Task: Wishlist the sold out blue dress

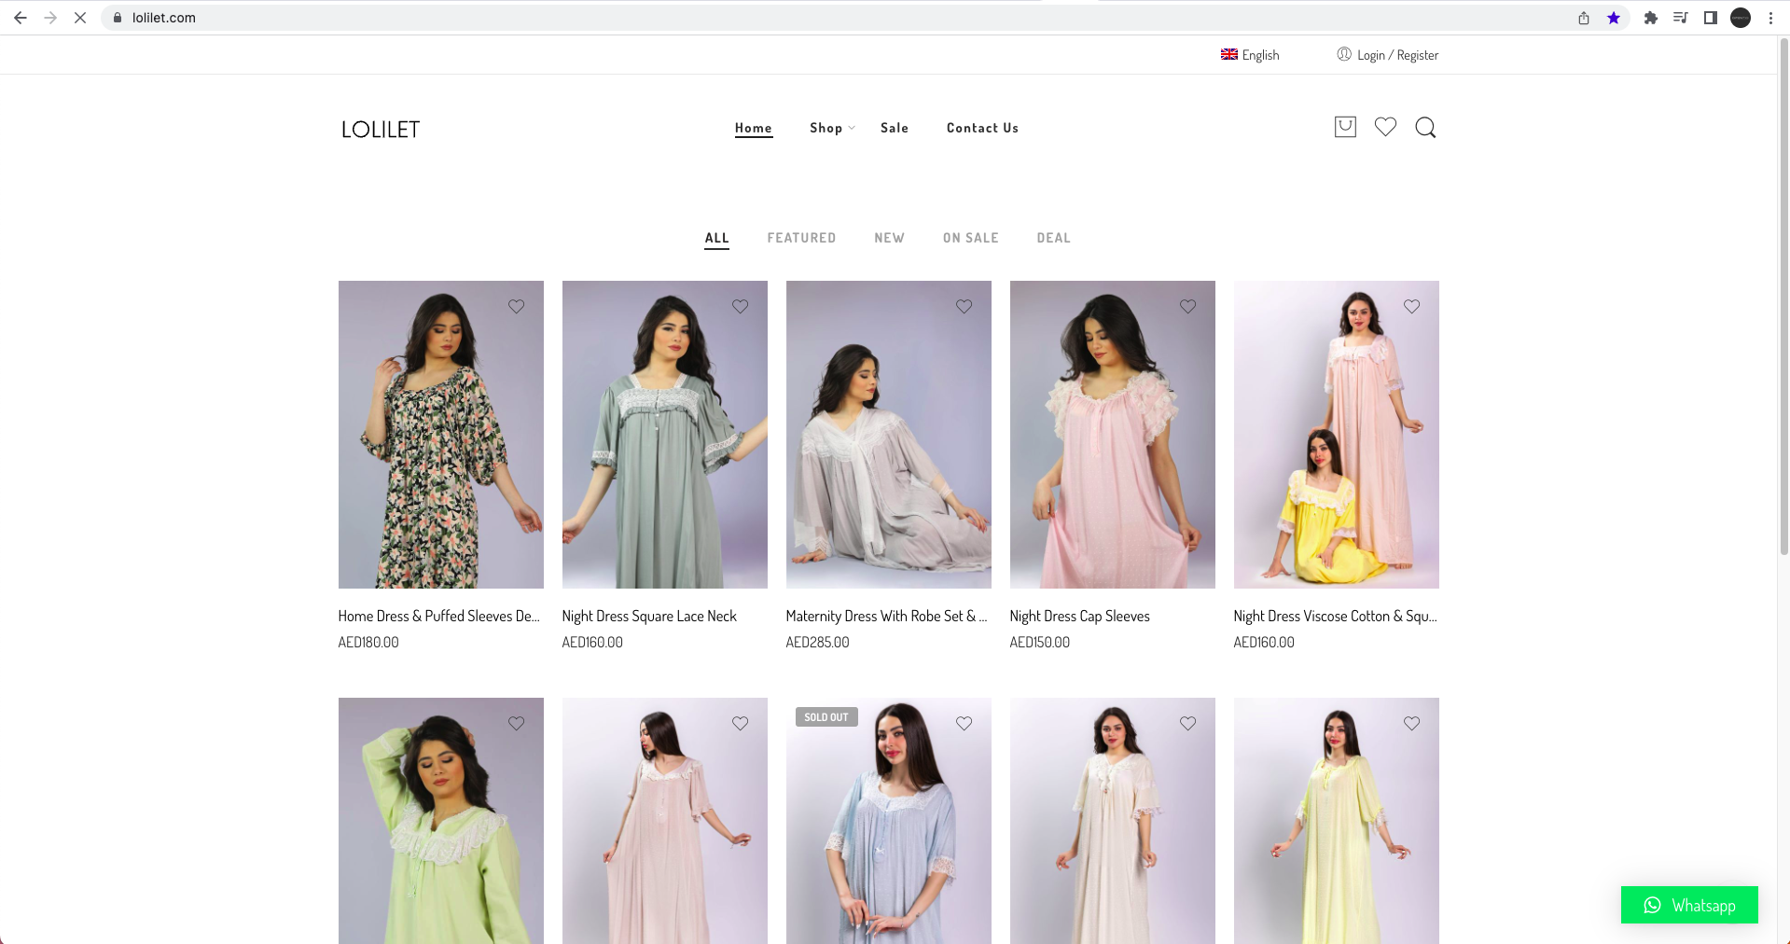Action: tap(964, 723)
